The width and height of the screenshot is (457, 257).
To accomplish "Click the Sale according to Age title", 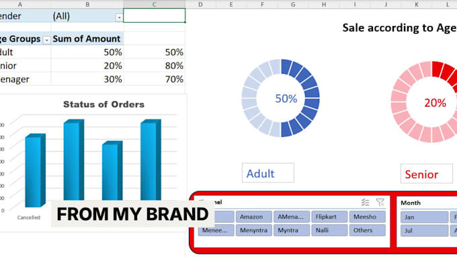I will [x=399, y=28].
